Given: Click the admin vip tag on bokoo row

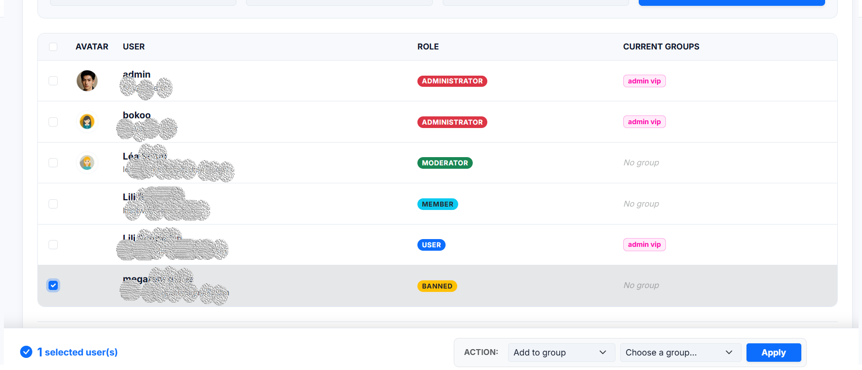Looking at the screenshot, I should click(644, 122).
